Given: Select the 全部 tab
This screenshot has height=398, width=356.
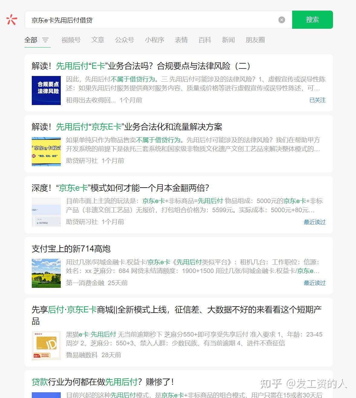Looking at the screenshot, I should click(x=31, y=40).
